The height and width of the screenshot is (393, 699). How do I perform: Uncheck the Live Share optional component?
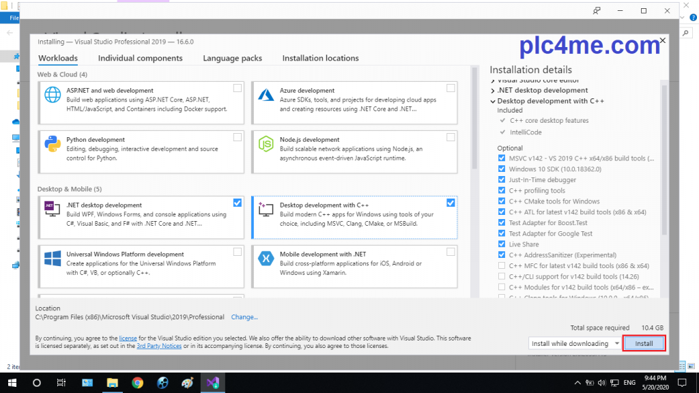(502, 244)
